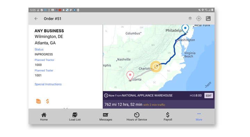The image size is (250, 137).
Task: Click Columbus label on the map
Action: click(133, 33)
